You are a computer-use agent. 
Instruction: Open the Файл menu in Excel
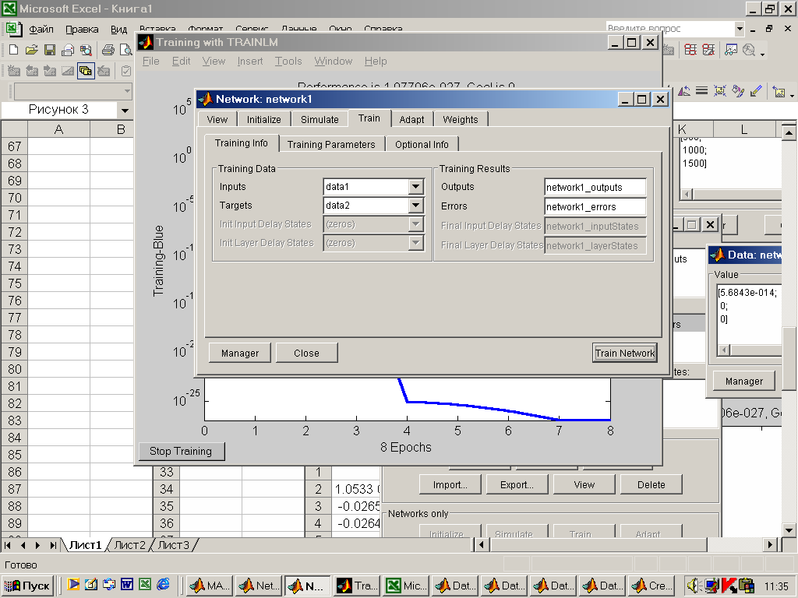coord(41,30)
